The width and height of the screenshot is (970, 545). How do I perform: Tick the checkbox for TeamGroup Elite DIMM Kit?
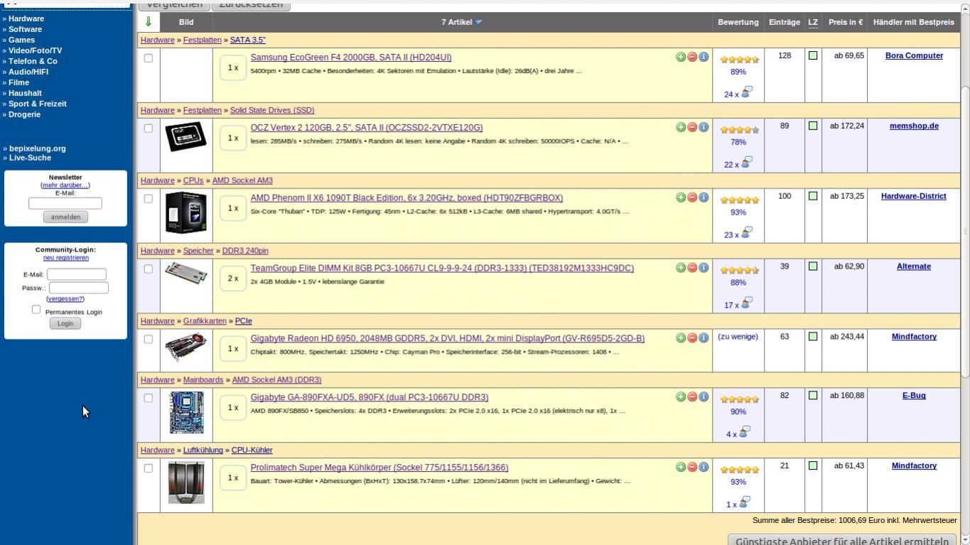(x=149, y=269)
